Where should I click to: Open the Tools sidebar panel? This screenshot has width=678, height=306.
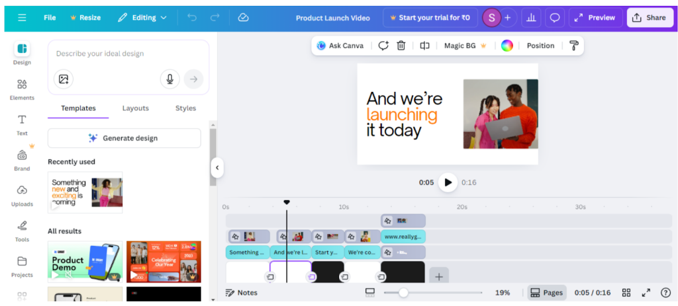coord(22,231)
